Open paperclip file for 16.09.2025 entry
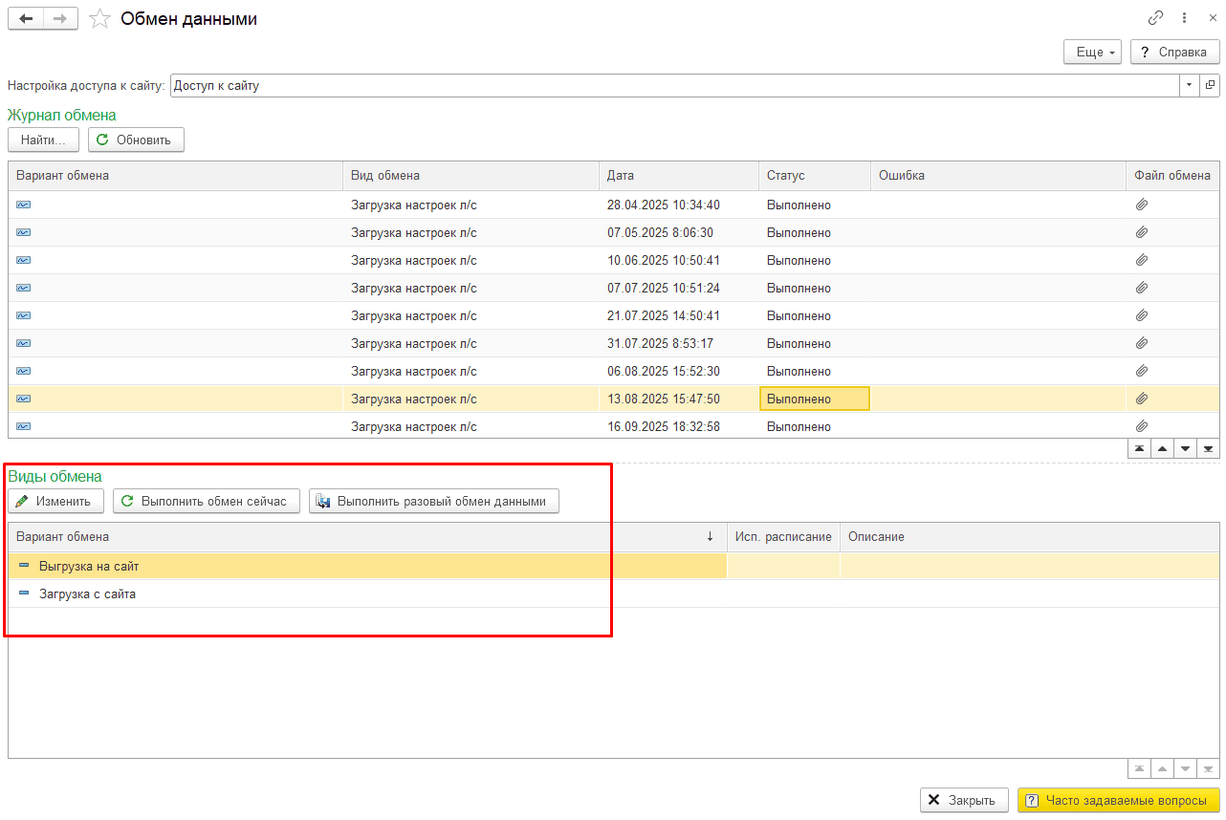The width and height of the screenshot is (1226, 820). [x=1141, y=426]
